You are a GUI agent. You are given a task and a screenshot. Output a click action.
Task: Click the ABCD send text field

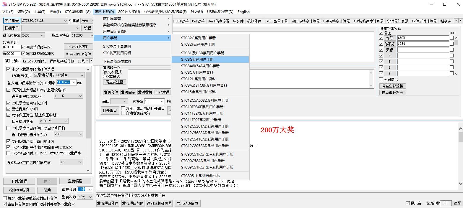[x=423, y=38]
